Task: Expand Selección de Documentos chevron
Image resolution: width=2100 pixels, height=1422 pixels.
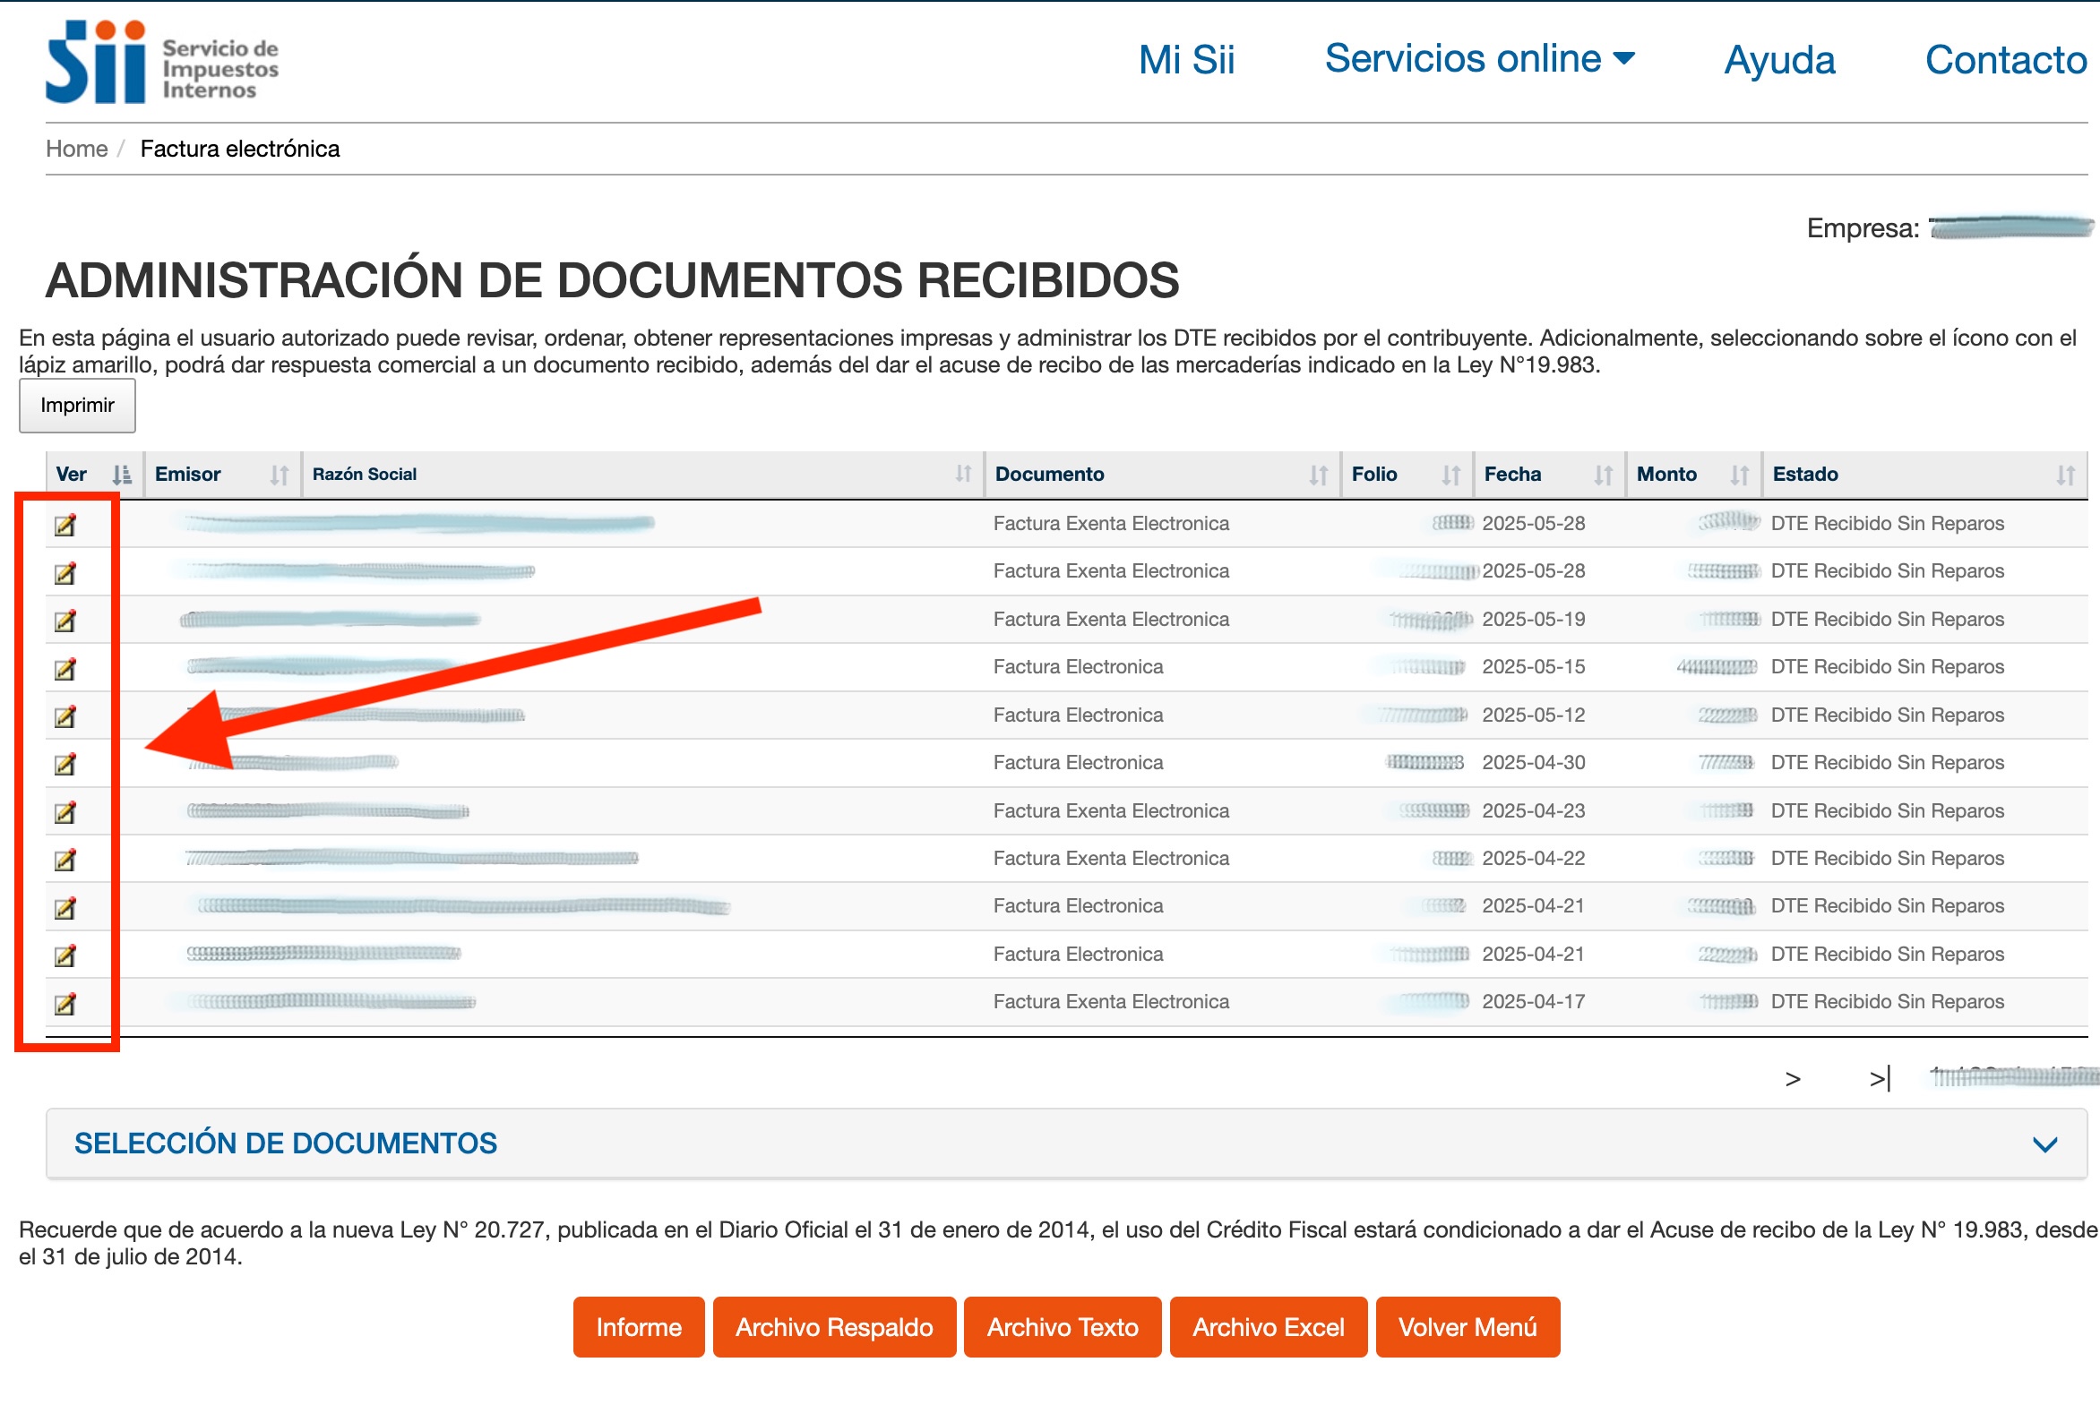Action: click(2044, 1144)
